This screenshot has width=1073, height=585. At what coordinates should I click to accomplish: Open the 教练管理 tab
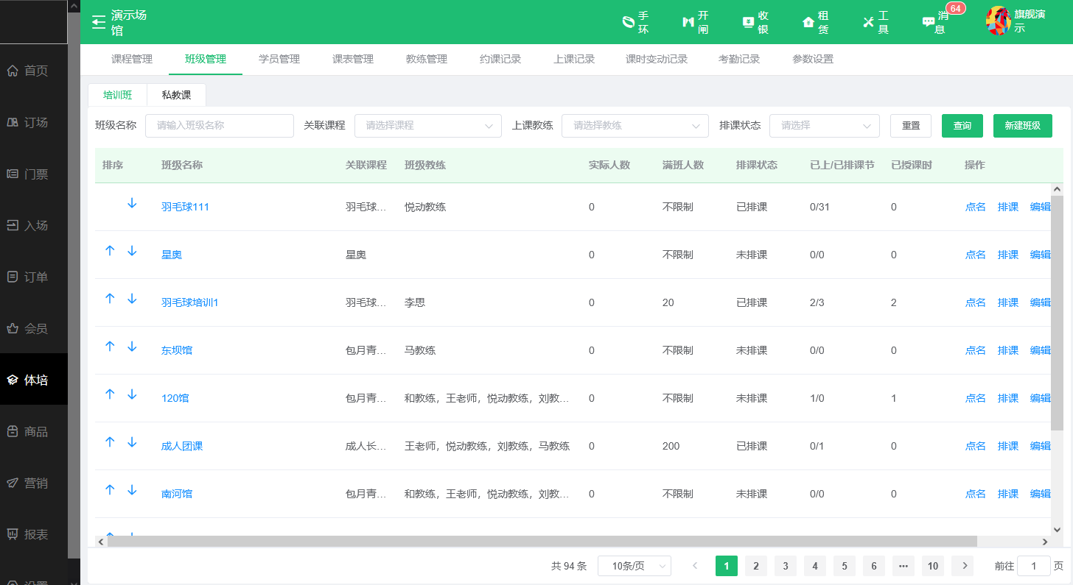click(424, 59)
